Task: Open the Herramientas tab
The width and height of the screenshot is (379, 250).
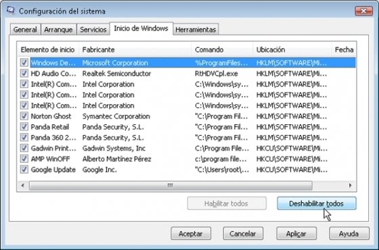Action: coord(196,30)
